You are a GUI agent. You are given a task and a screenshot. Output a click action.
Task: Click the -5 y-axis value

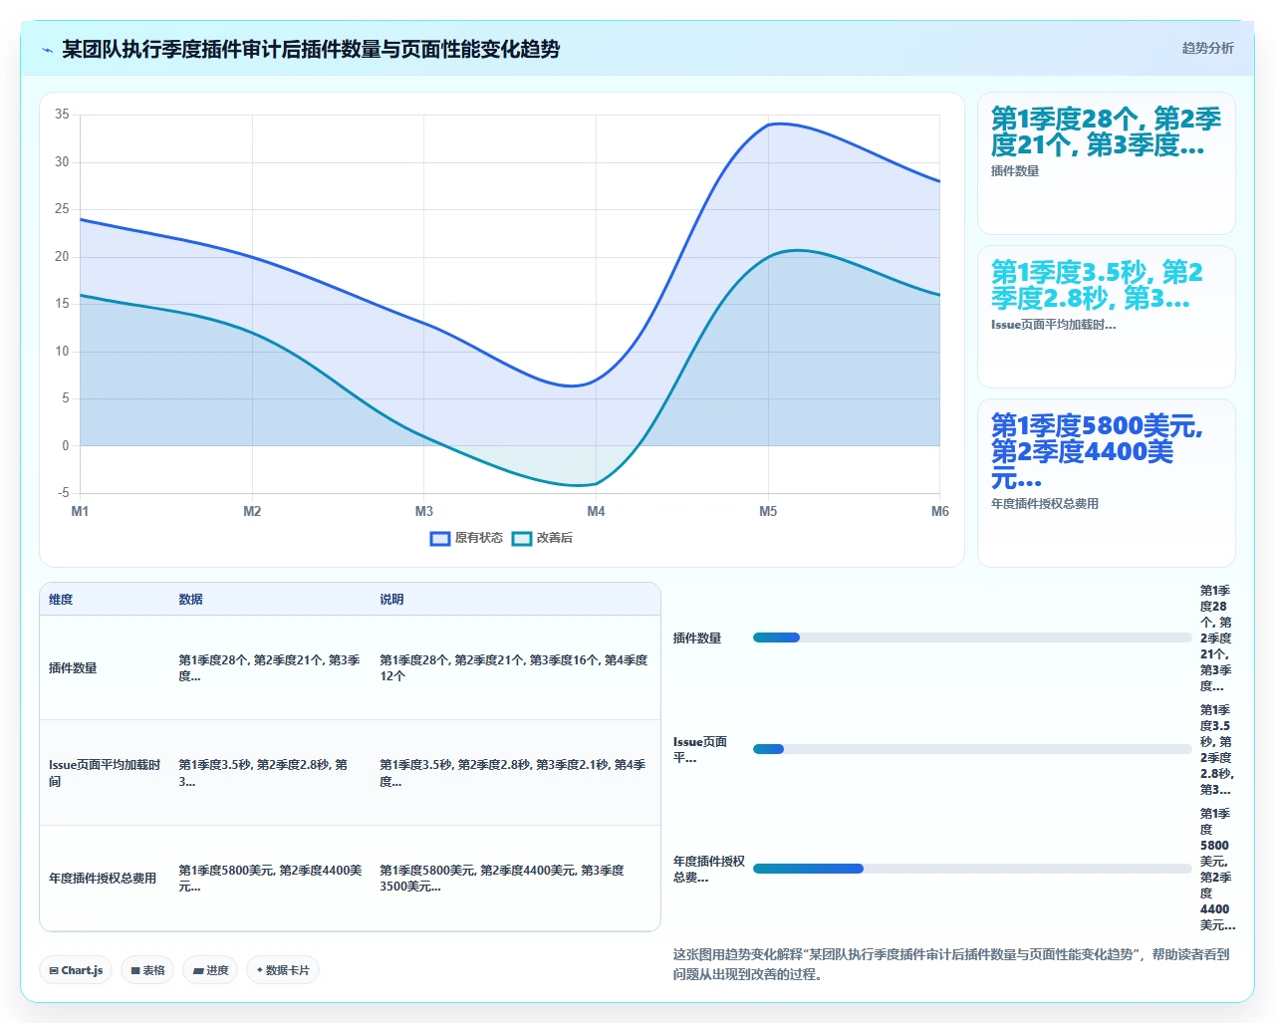click(x=64, y=493)
